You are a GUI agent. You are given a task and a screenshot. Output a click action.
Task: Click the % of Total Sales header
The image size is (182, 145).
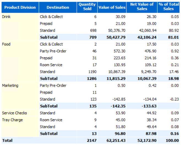(169, 7)
